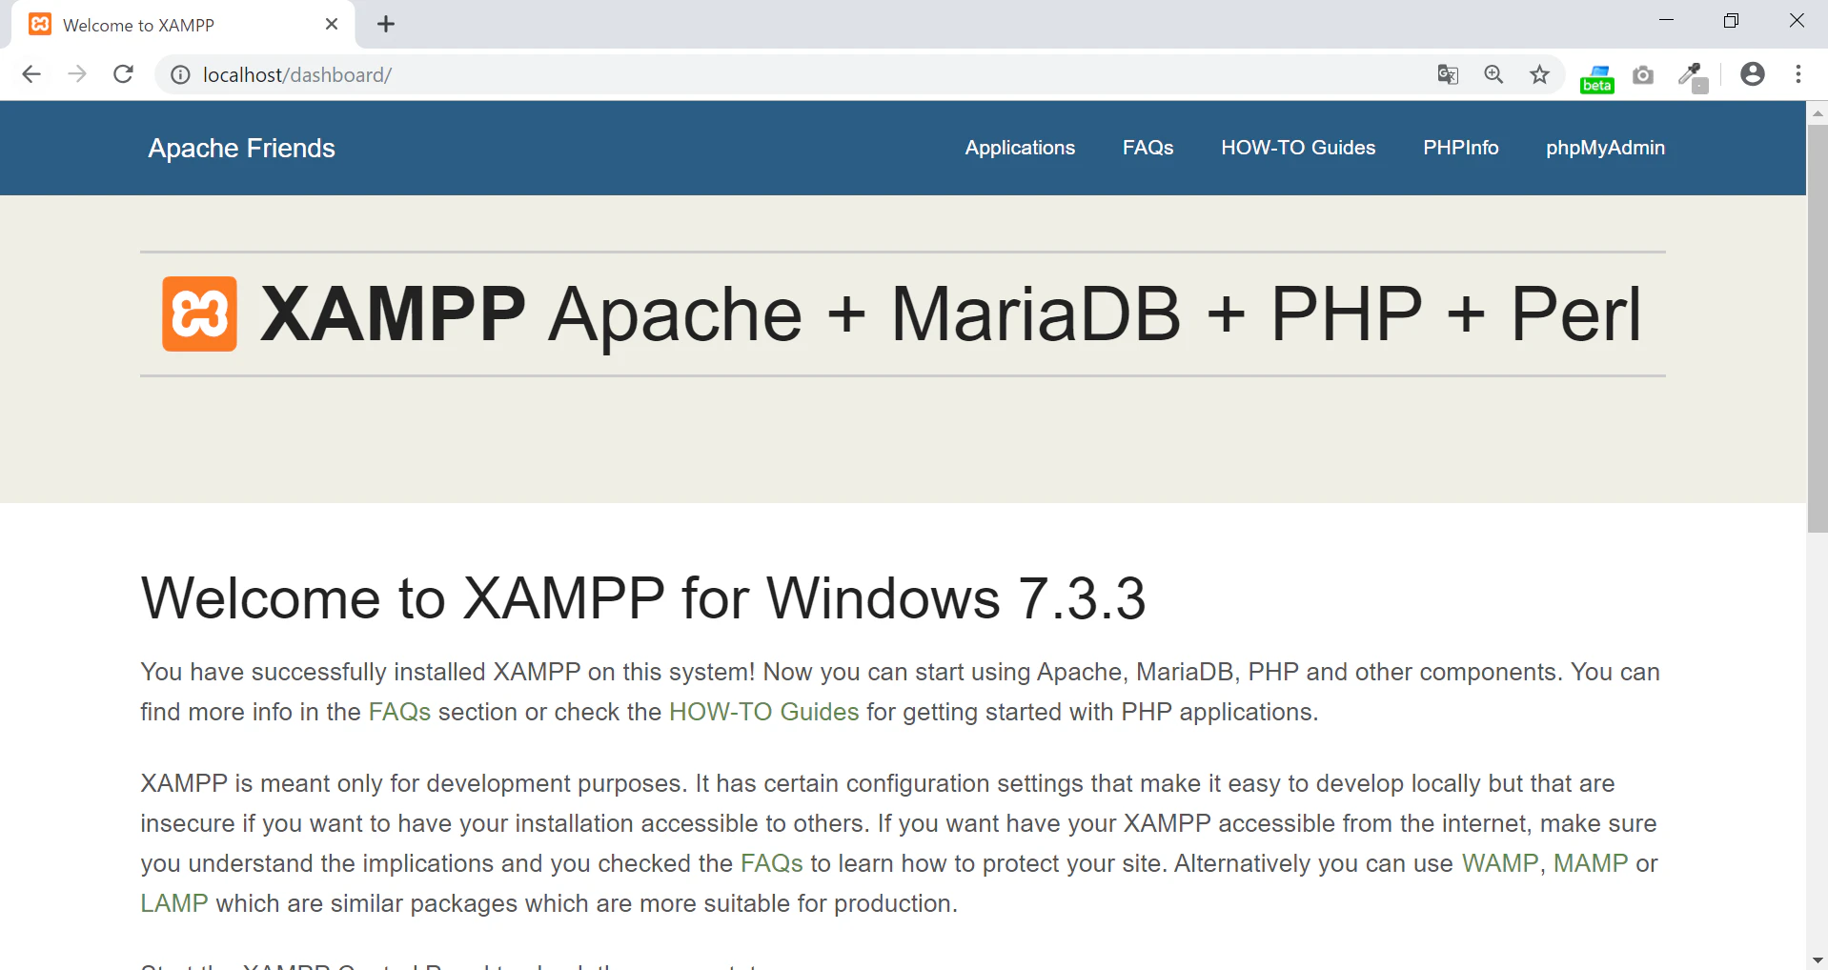Click the page scrollbar up arrow
This screenshot has height=970, width=1828.
1818,112
